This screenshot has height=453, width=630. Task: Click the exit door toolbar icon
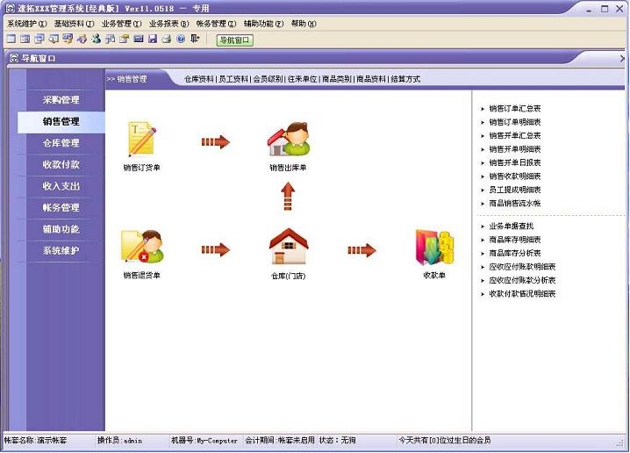coord(195,39)
